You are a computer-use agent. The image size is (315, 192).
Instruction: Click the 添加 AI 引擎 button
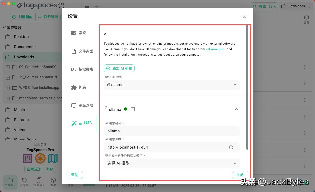(x=119, y=68)
